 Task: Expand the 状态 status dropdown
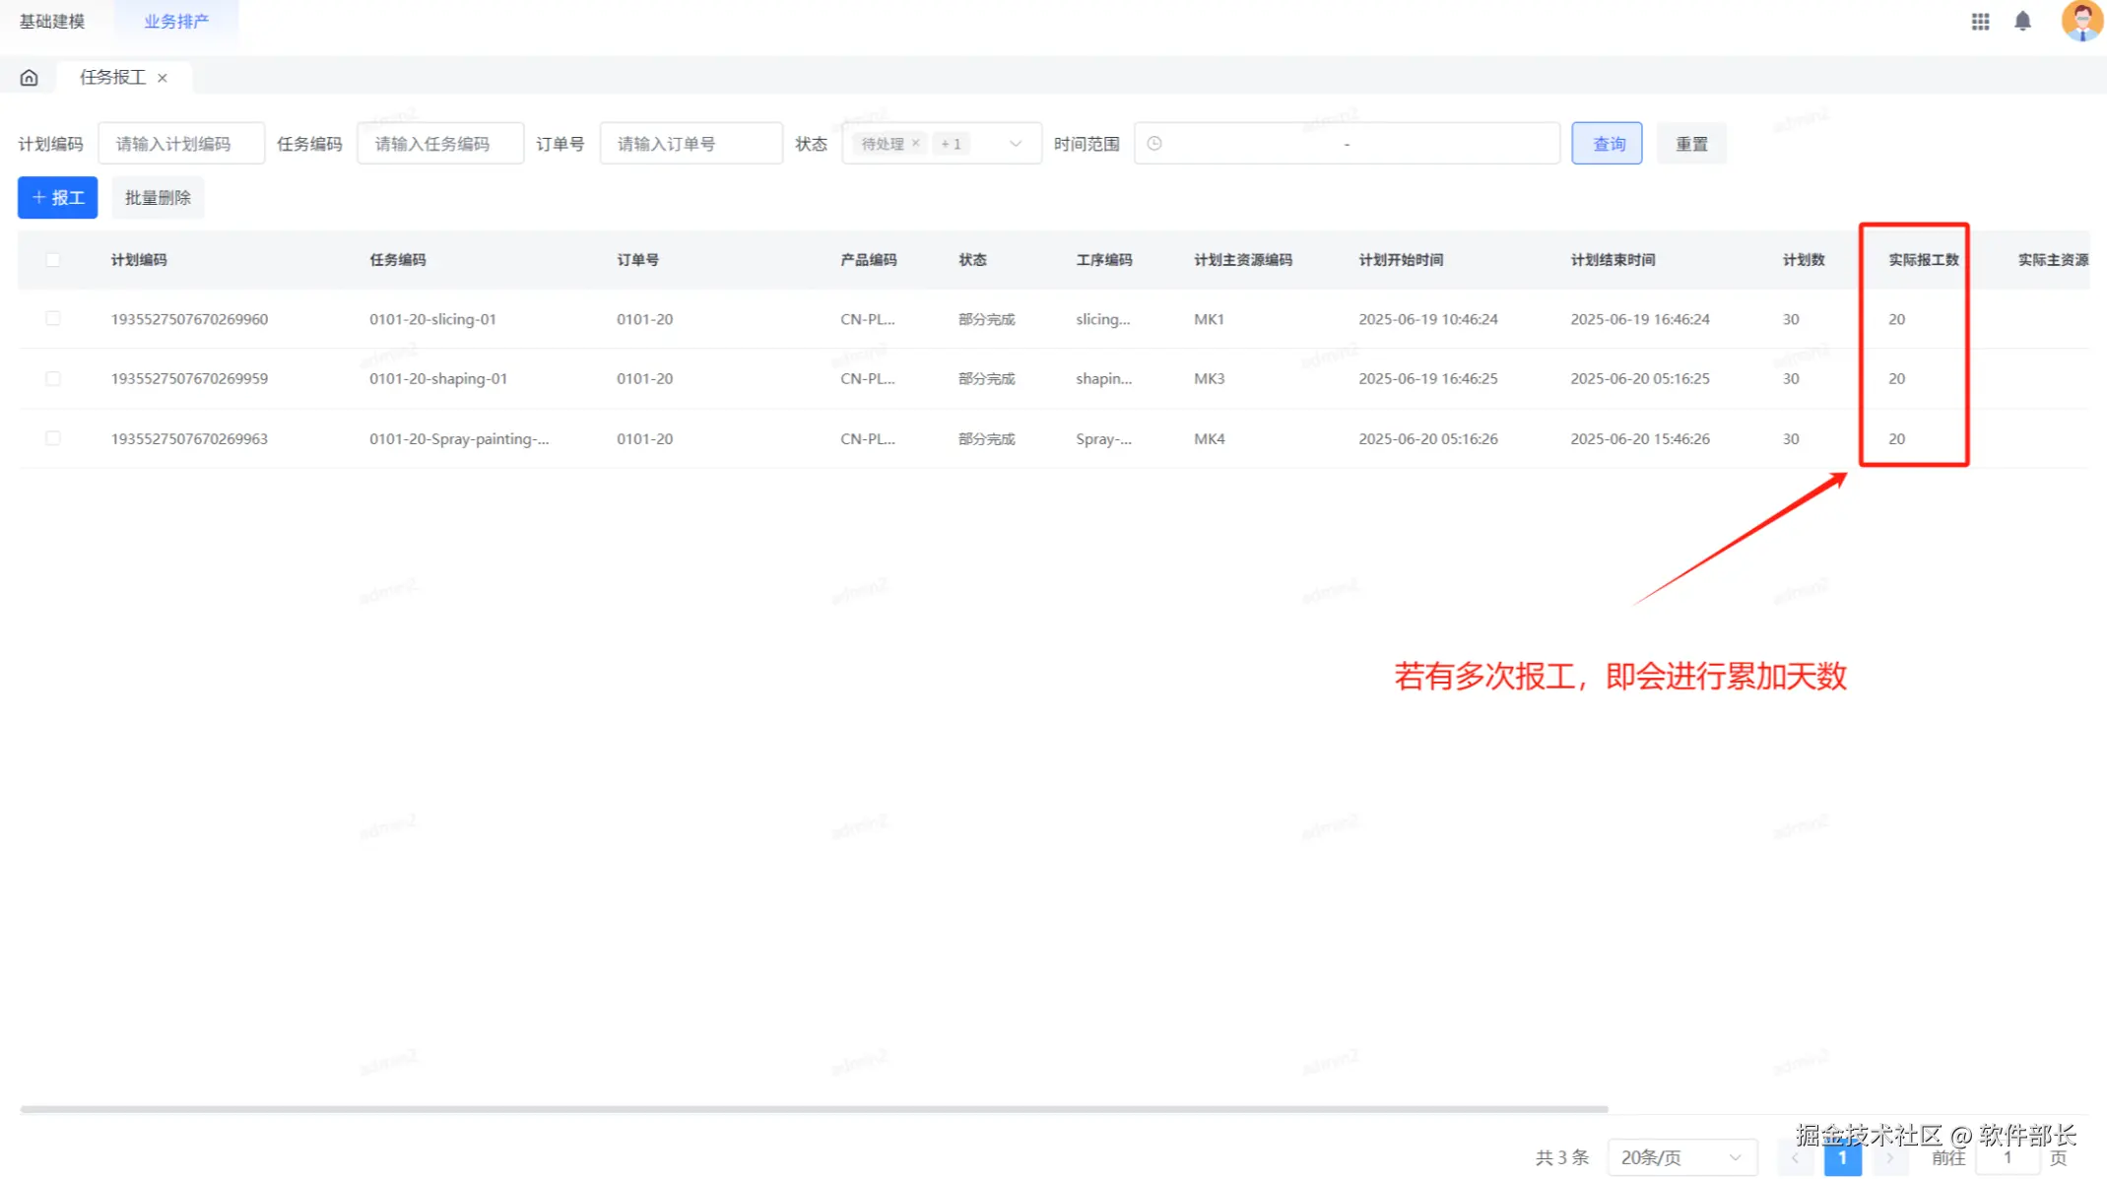1015,144
